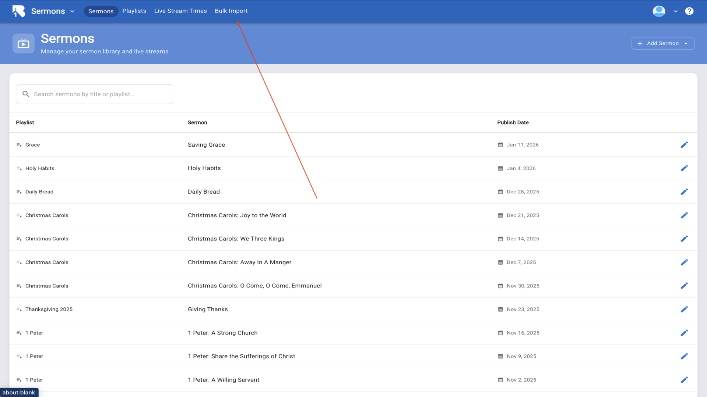This screenshot has width=707, height=397.
Task: Expand the Sermons app switcher chevron
Action: coord(73,11)
